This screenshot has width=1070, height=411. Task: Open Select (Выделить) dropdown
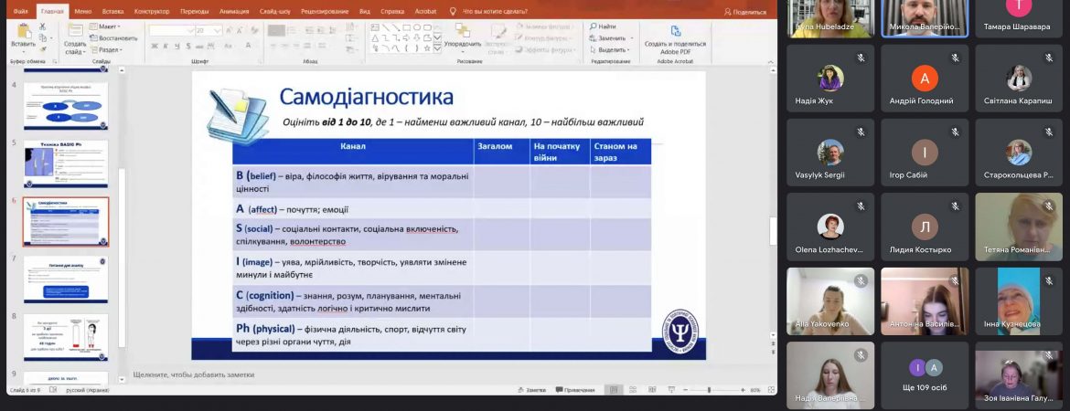[609, 49]
